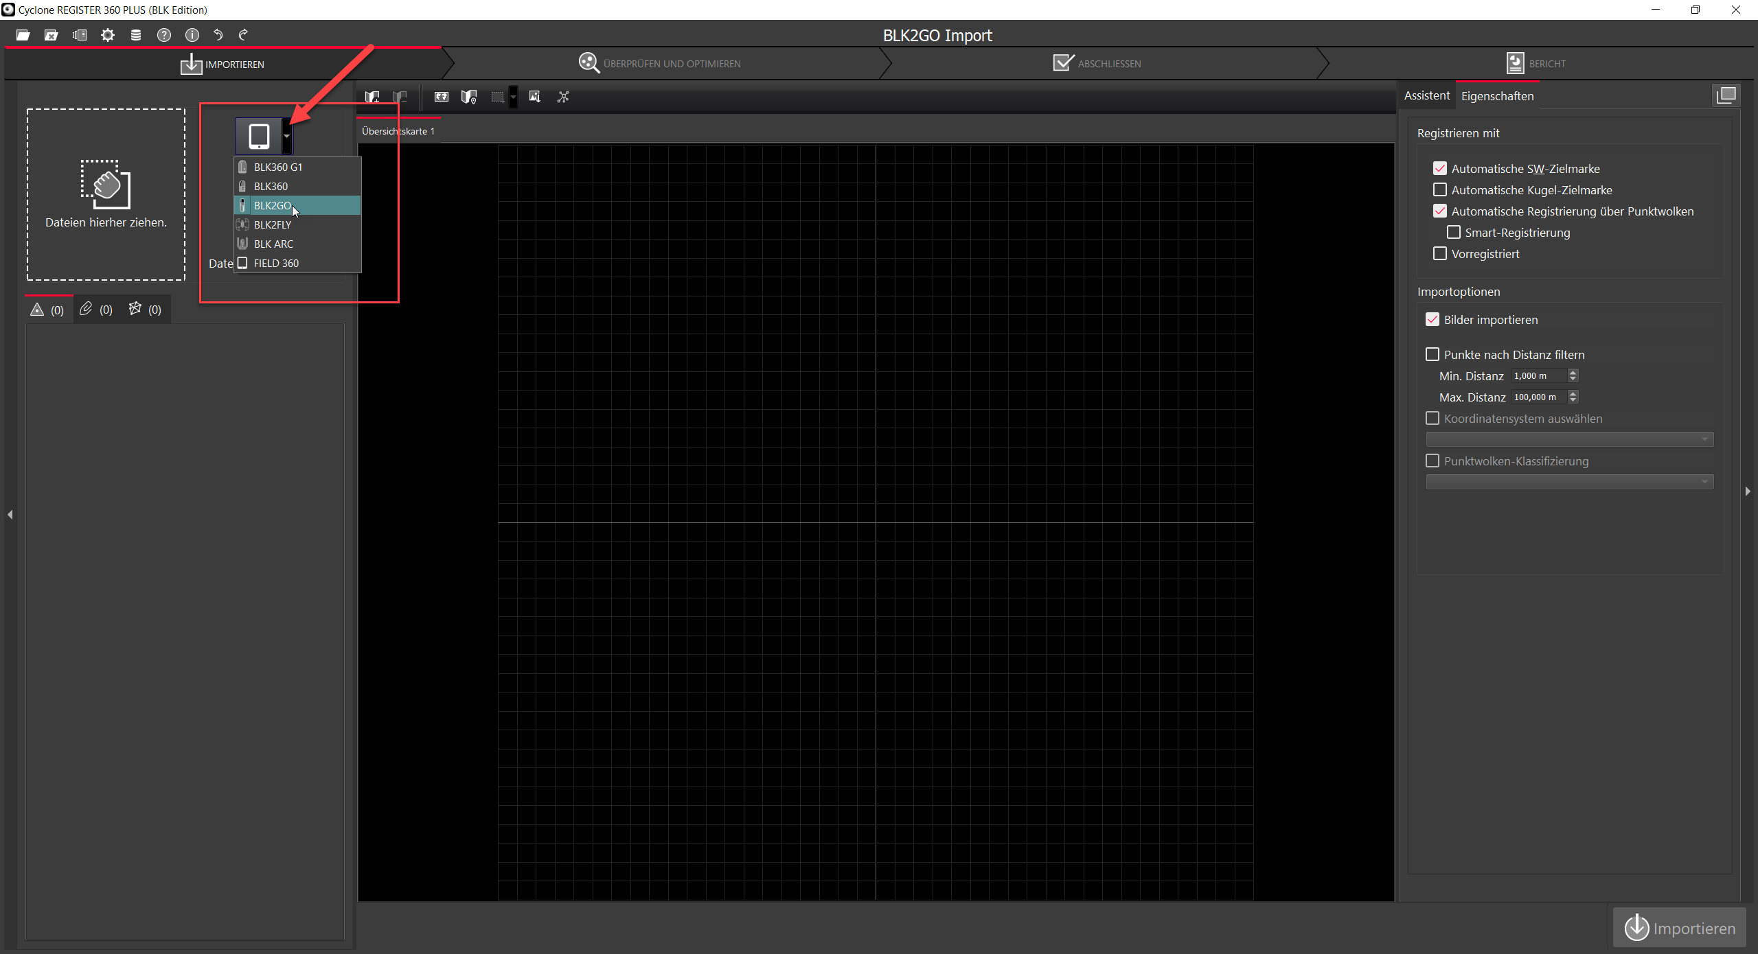Click the database storage icon
The width and height of the screenshot is (1758, 954).
coord(136,35)
